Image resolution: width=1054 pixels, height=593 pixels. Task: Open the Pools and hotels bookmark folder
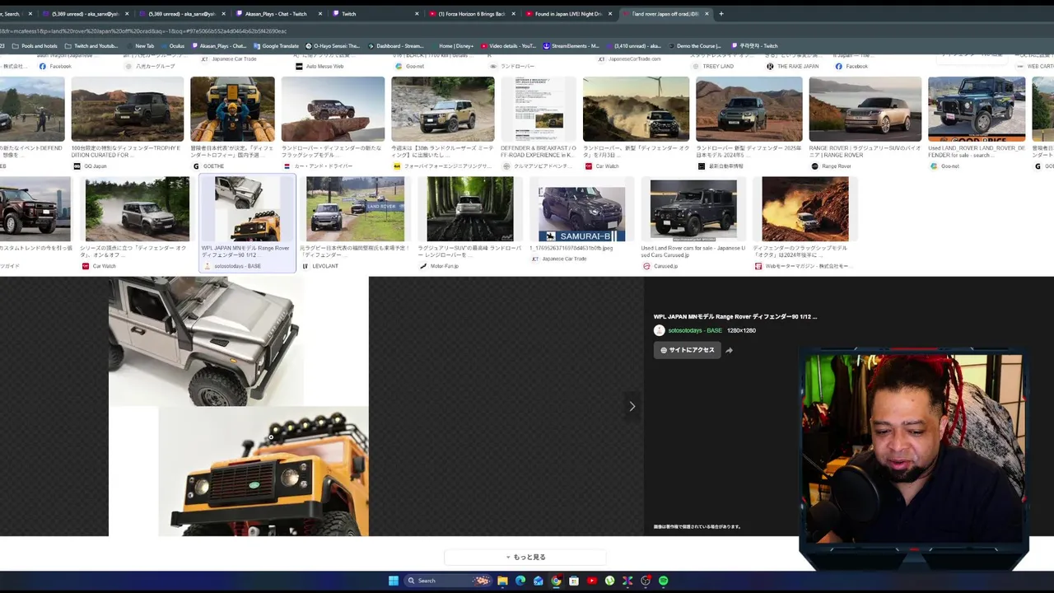coord(35,46)
